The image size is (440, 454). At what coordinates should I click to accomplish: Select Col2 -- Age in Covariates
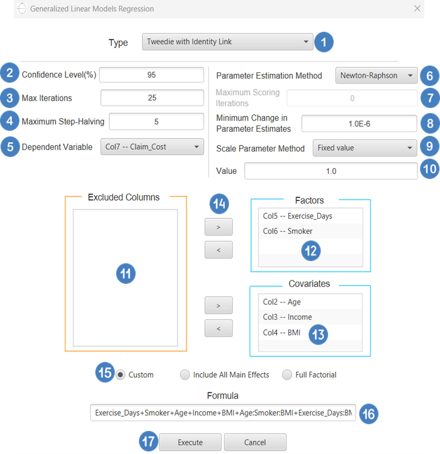pos(310,302)
